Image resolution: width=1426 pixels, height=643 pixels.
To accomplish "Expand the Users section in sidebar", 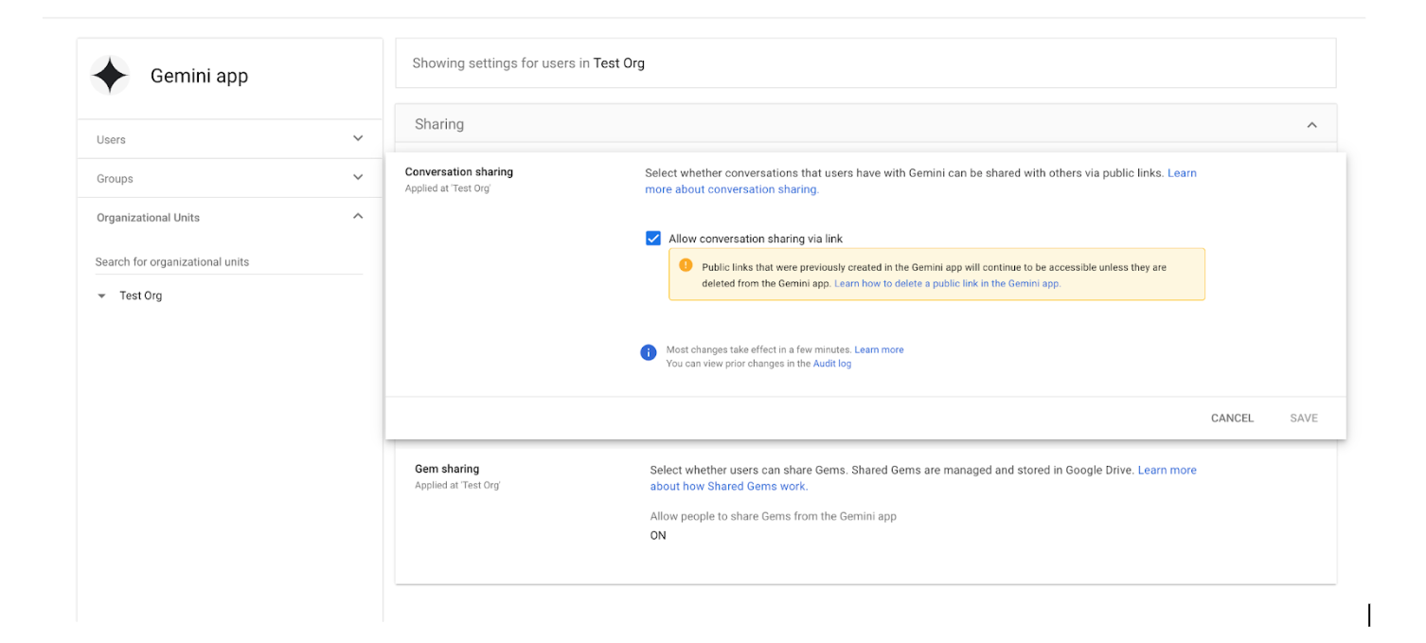I will point(358,138).
